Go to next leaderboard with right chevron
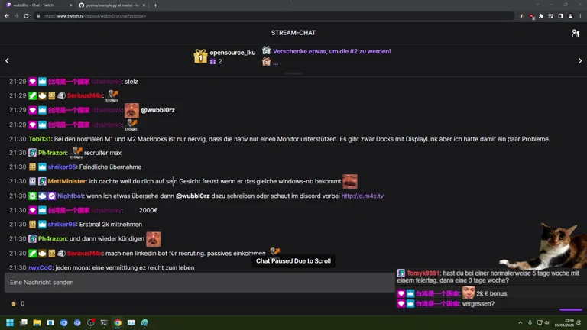This screenshot has width=587, height=330. tap(579, 61)
